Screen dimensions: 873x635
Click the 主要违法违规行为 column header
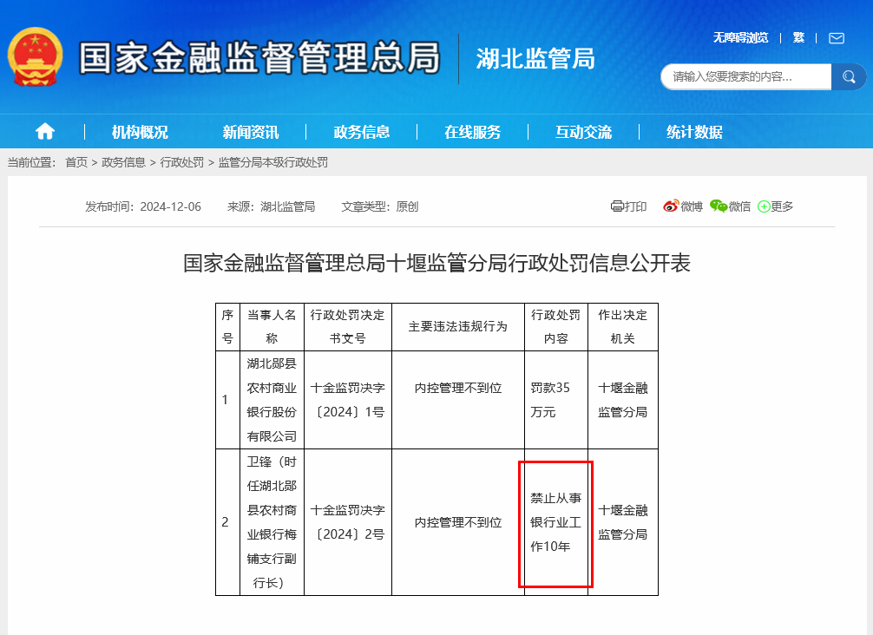457,327
